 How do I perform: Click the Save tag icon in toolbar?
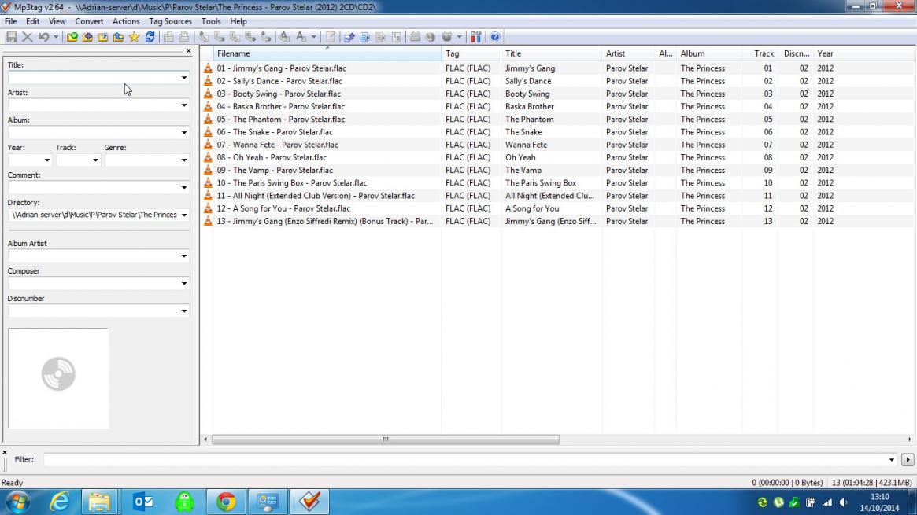(x=12, y=37)
